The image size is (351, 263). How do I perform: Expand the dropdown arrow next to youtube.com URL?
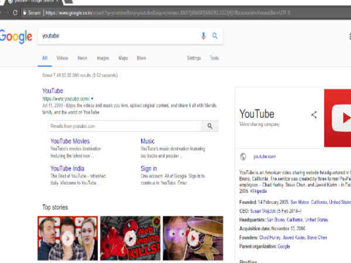coord(92,98)
